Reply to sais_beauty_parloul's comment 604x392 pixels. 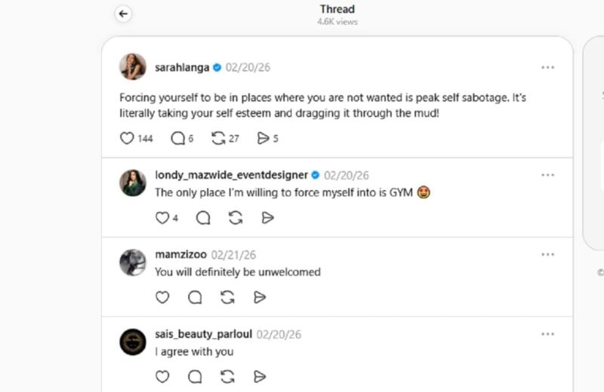195,376
